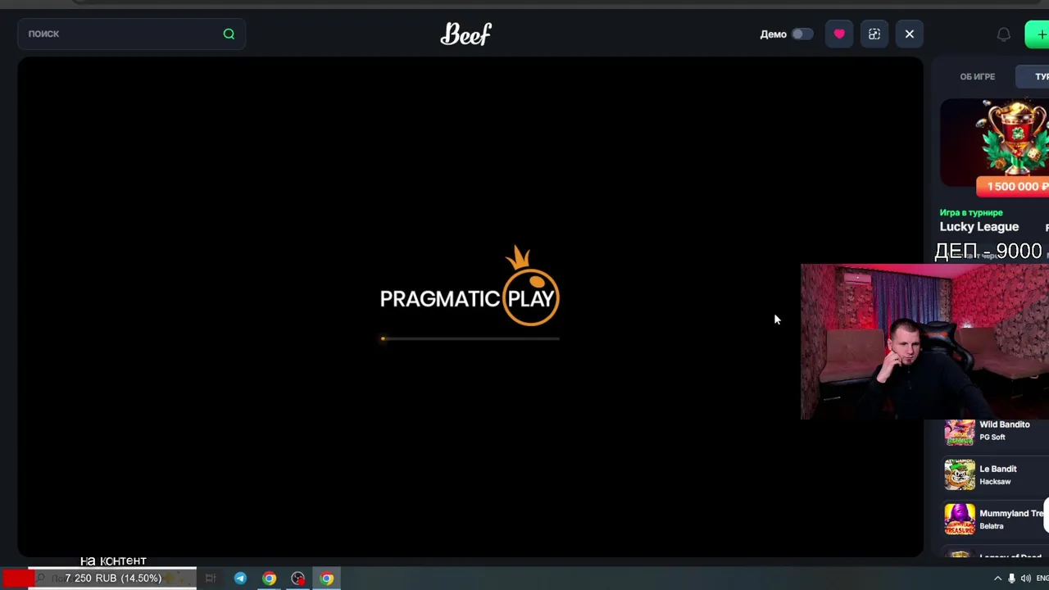Open the Lucky League tournament title
This screenshot has height=590, width=1049.
point(979,227)
